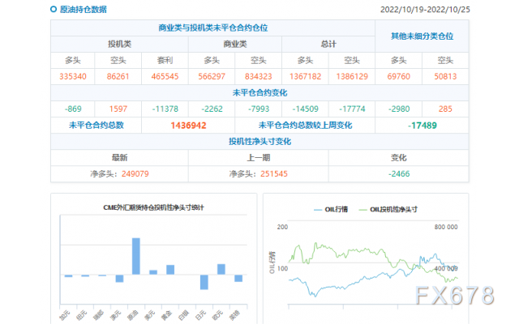Click the 上一期 column header

point(259,157)
